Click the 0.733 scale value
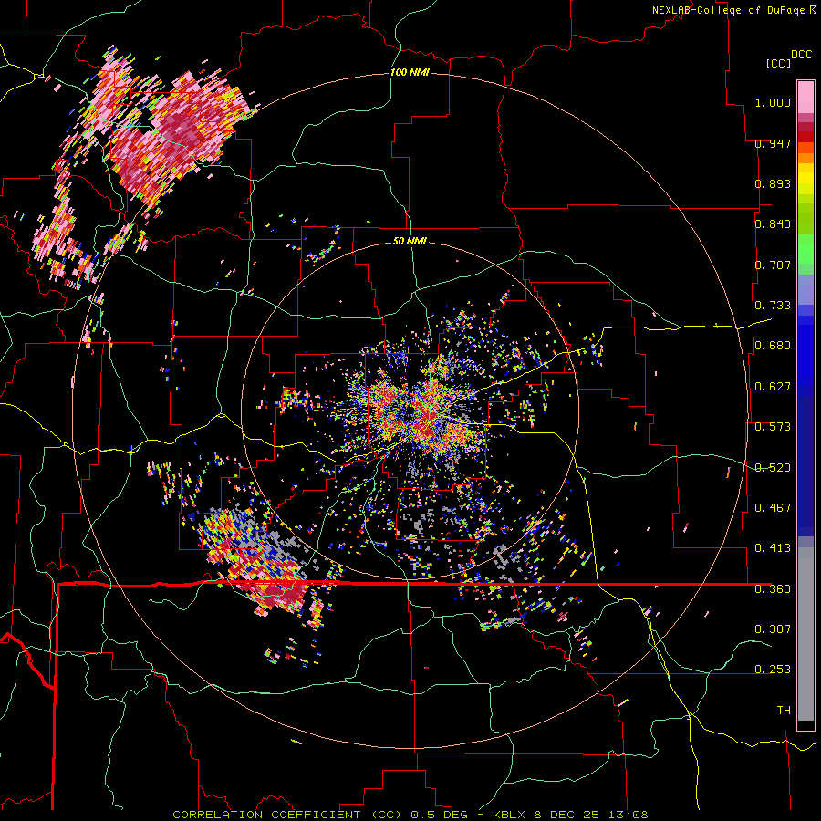This screenshot has height=821, width=821. (x=773, y=306)
